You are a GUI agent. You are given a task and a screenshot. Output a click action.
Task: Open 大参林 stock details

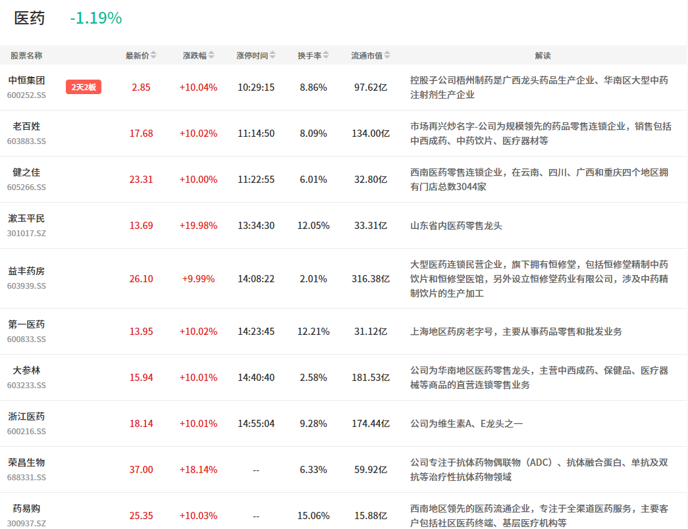click(26, 370)
